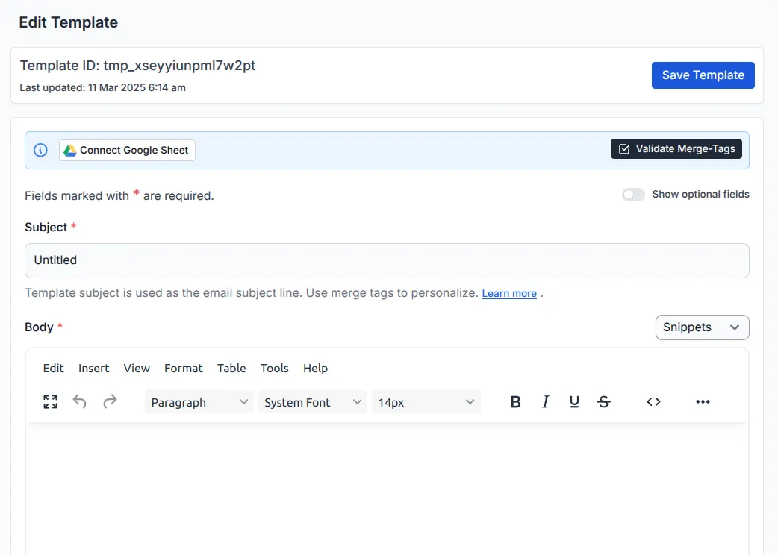The image size is (778, 555).
Task: Open the source code view icon
Action: click(x=653, y=401)
